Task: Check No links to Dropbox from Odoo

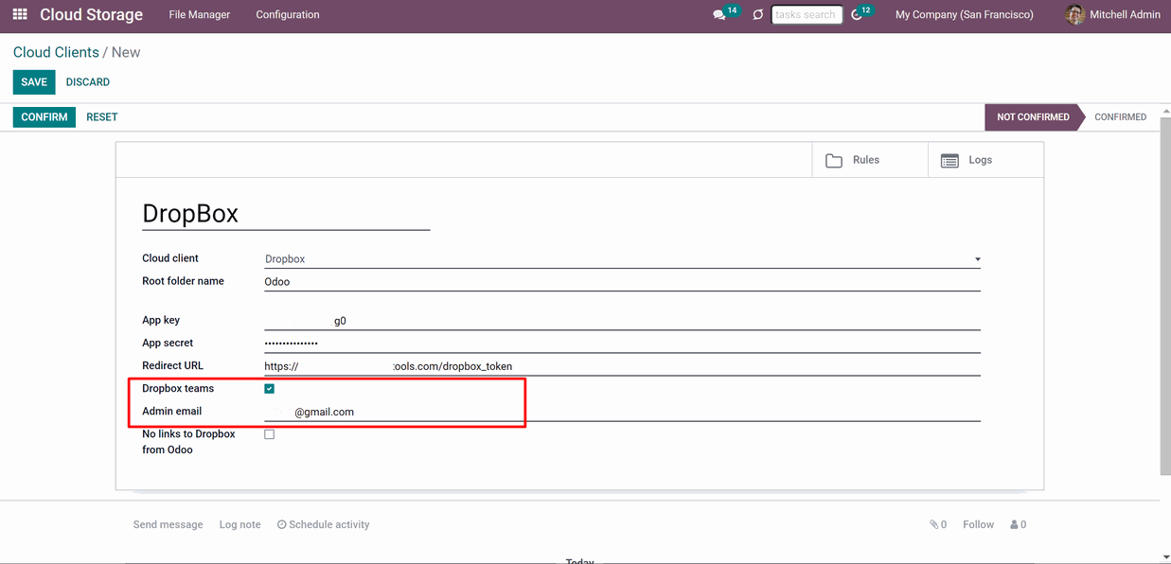Action: pyautogui.click(x=270, y=434)
